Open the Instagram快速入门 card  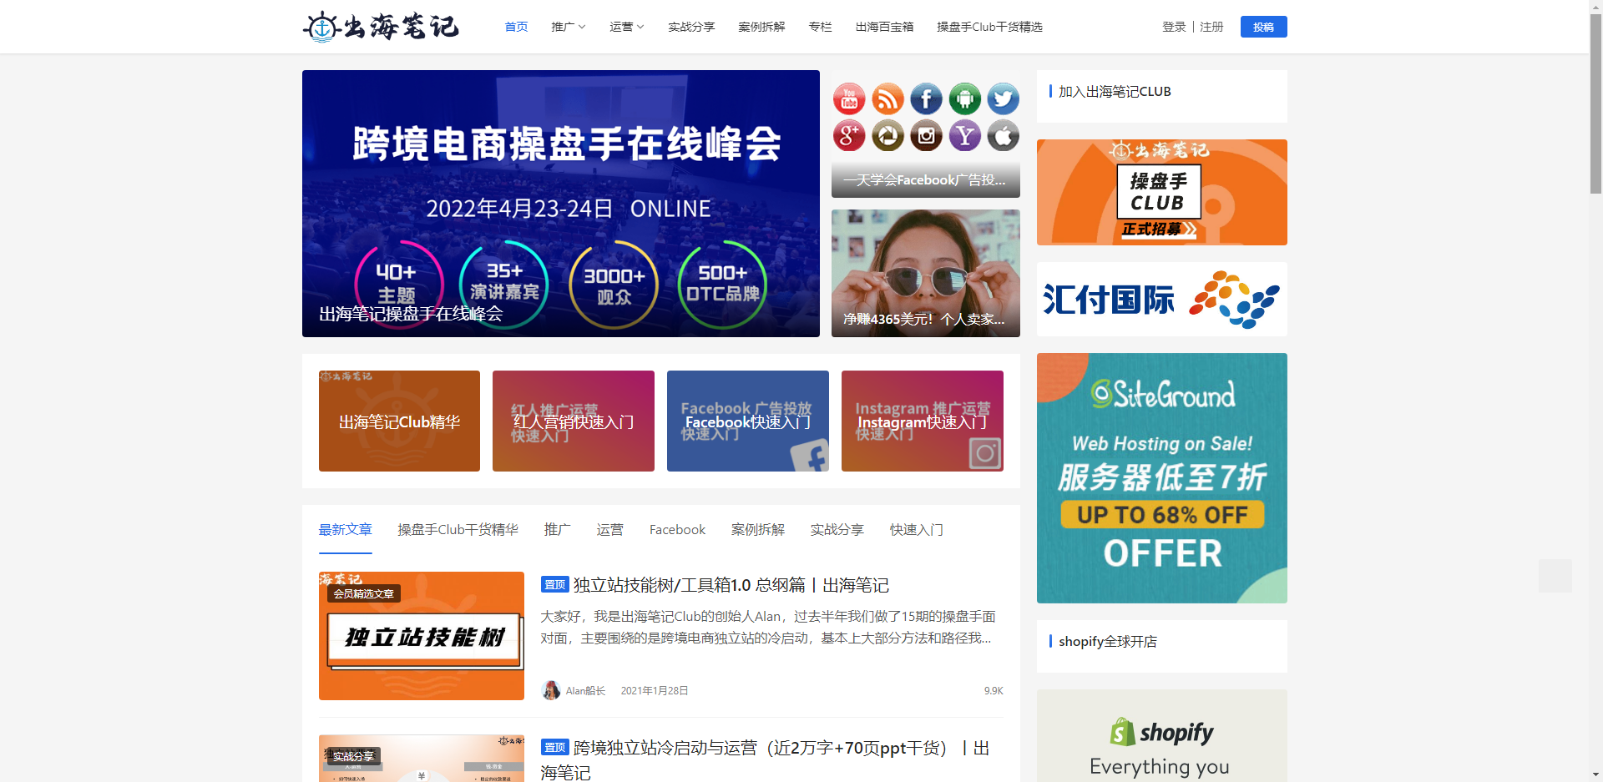click(923, 421)
